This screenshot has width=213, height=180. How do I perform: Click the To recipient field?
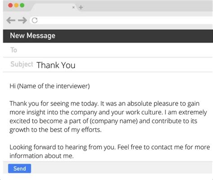coord(108,50)
